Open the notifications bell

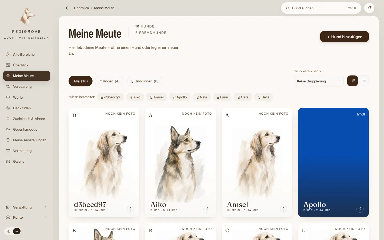click(369, 8)
